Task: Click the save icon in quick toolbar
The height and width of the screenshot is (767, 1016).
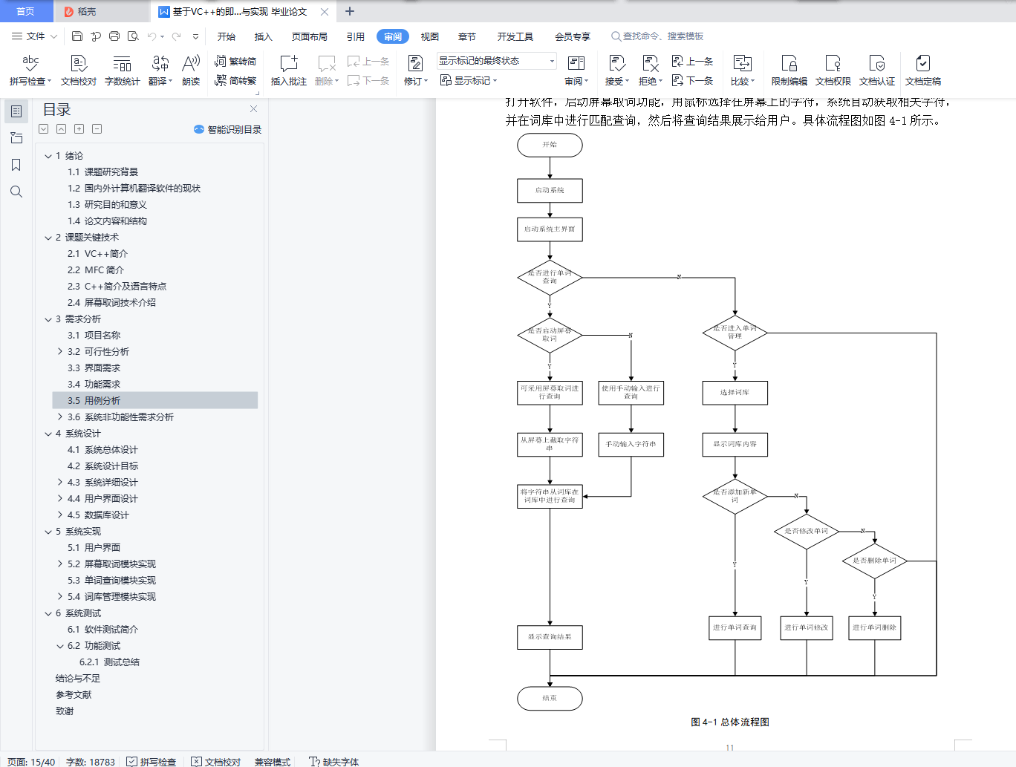Action: (77, 36)
